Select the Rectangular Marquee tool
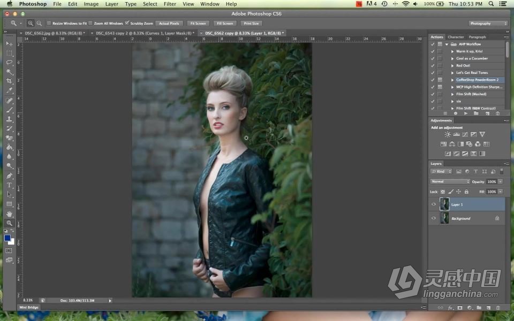The width and height of the screenshot is (514, 321). tap(9, 53)
